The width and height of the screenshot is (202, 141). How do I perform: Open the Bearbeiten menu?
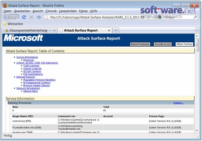[22, 11]
